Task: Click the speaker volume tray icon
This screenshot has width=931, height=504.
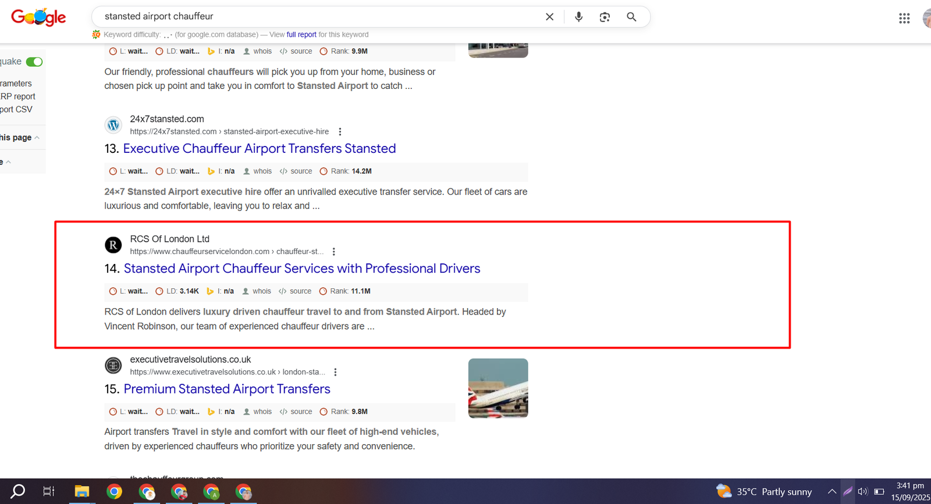Action: click(862, 492)
